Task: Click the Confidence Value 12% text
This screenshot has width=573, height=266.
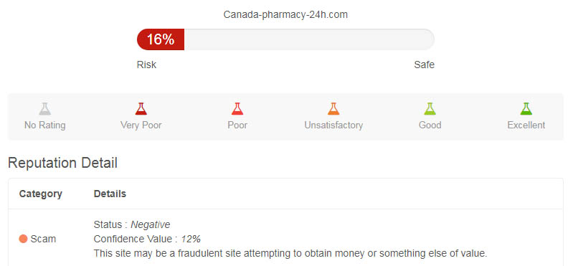Action: click(147, 239)
